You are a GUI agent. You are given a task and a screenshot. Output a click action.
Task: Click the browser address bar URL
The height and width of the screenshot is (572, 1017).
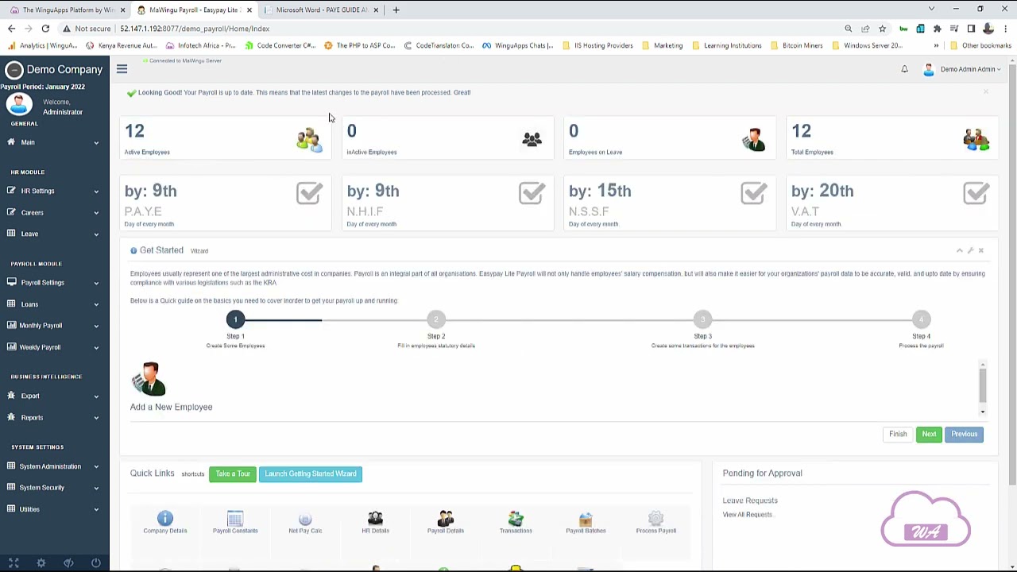tap(195, 29)
